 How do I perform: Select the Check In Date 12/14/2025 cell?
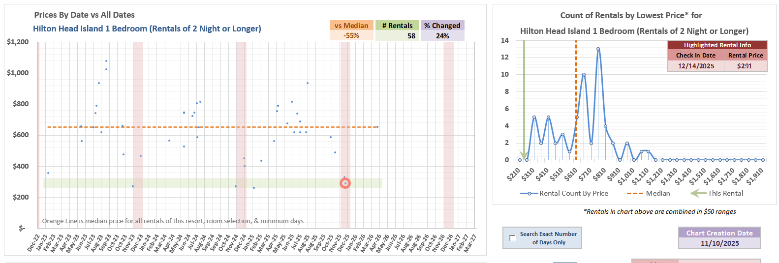(696, 66)
